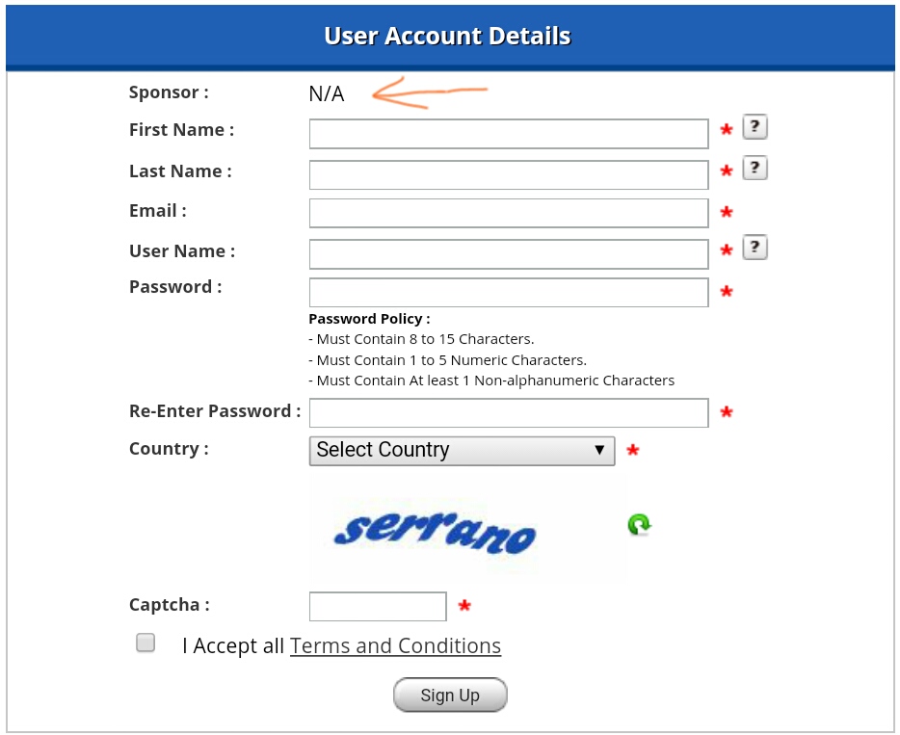Click the User Account Details header

tap(448, 37)
